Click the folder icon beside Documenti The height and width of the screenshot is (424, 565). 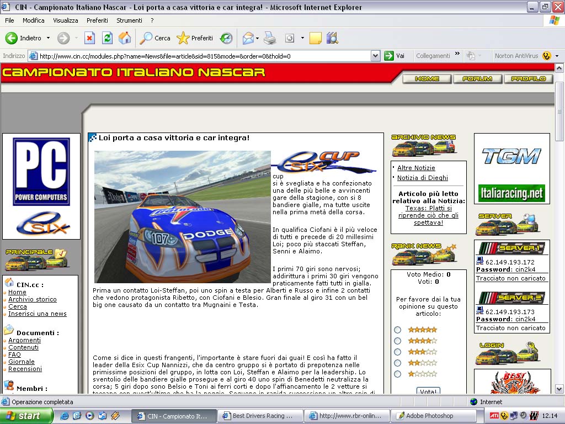click(8, 330)
